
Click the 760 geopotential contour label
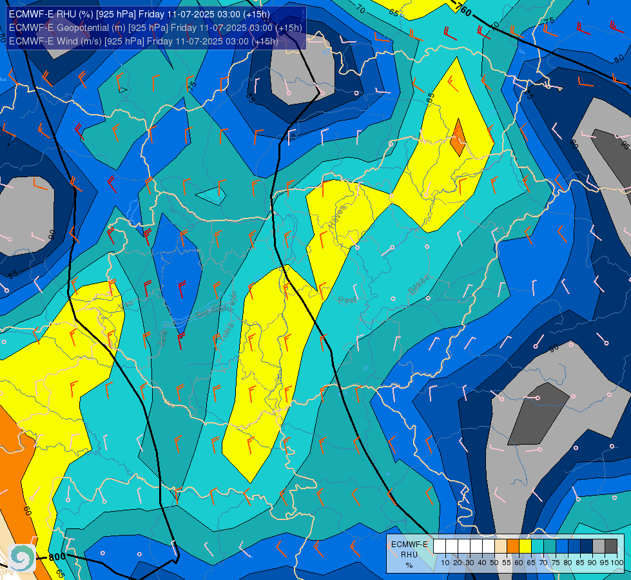click(463, 9)
